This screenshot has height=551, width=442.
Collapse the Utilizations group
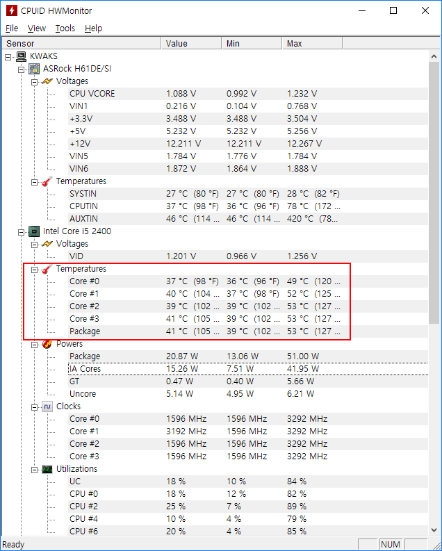(x=34, y=470)
